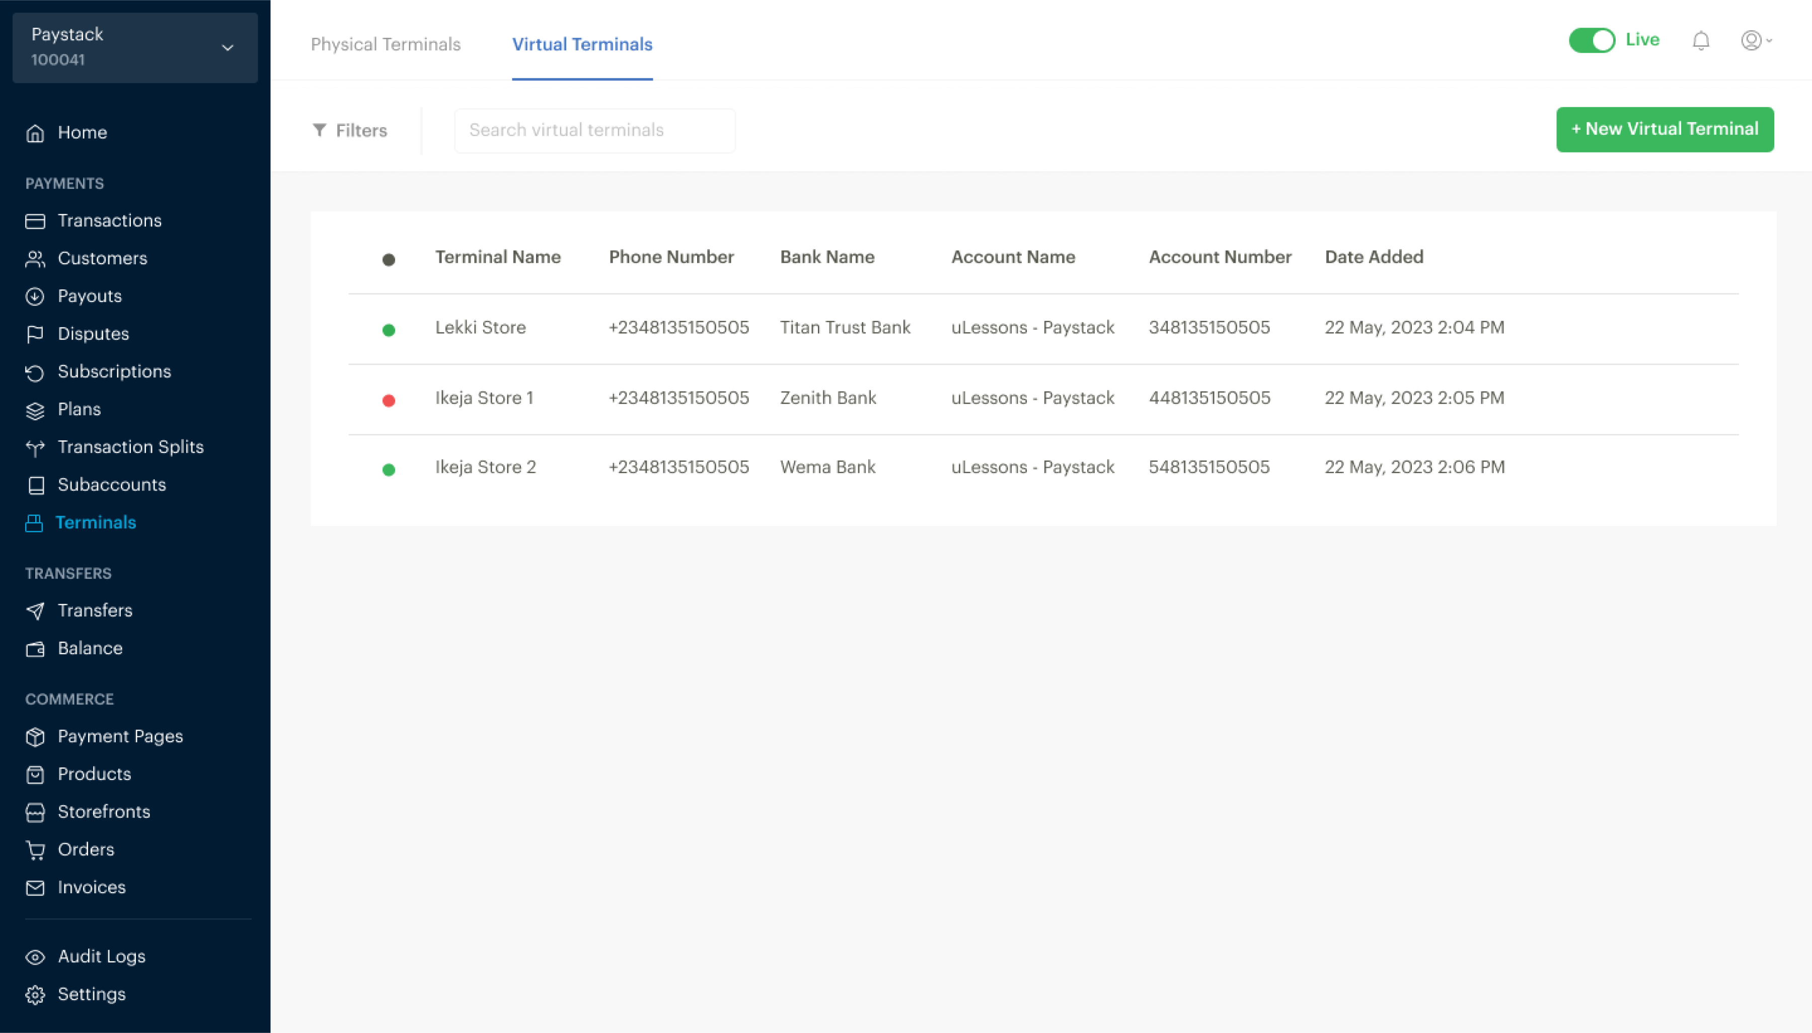Click the Audit Logs eye icon
1812x1033 pixels.
(35, 957)
